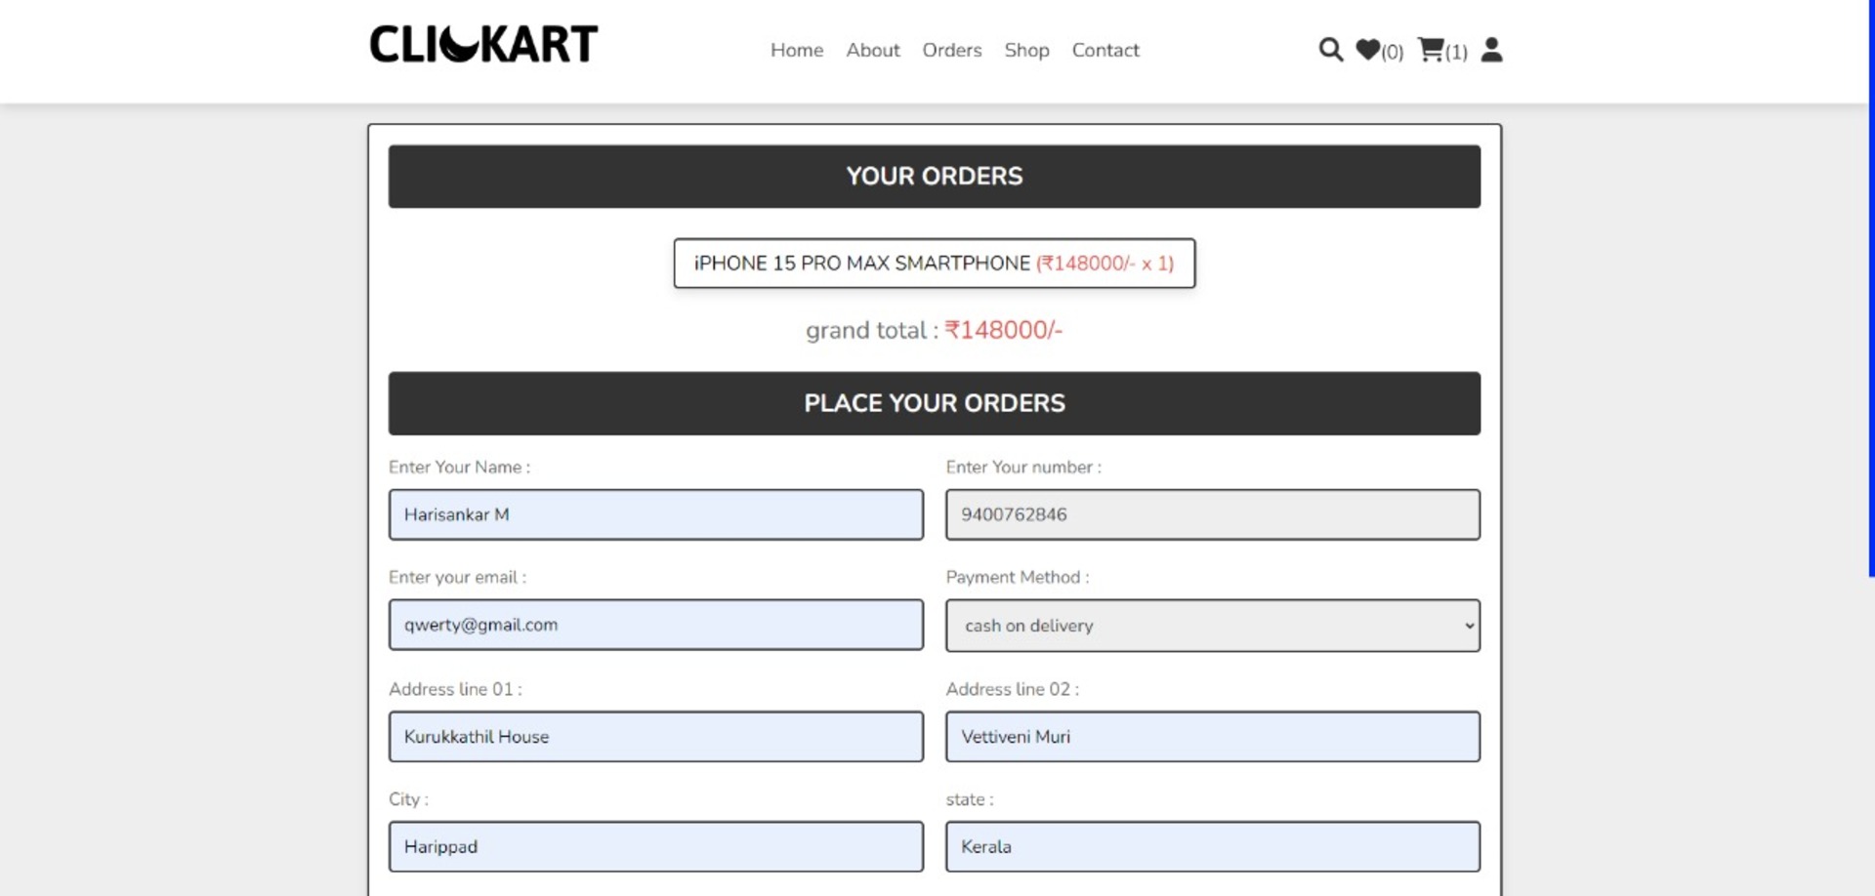Click the PLACE YOUR ORDERS heading

935,403
